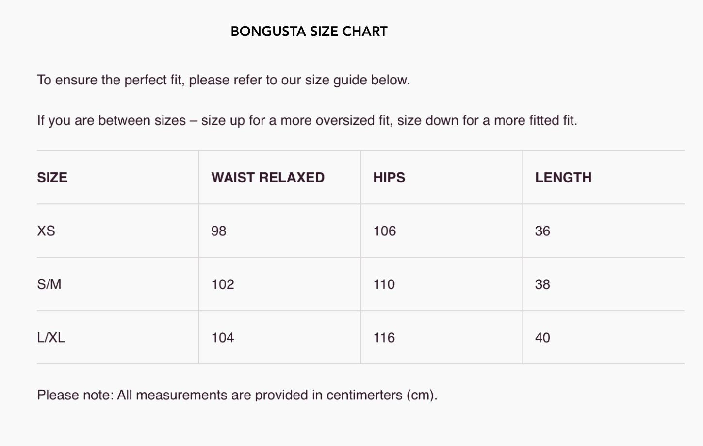Select the L/XL size row label
The width and height of the screenshot is (703, 446).
click(x=51, y=338)
